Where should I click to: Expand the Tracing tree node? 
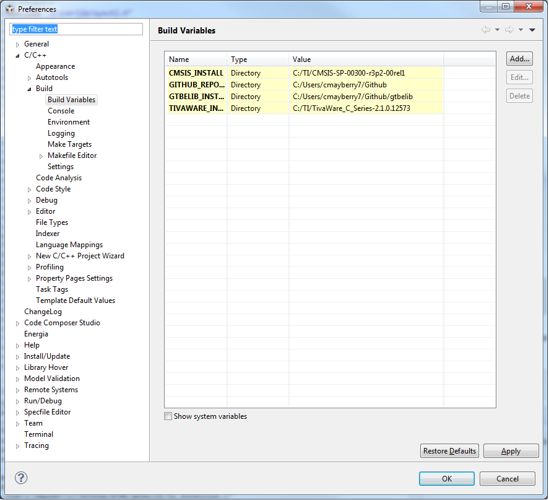[x=17, y=446]
